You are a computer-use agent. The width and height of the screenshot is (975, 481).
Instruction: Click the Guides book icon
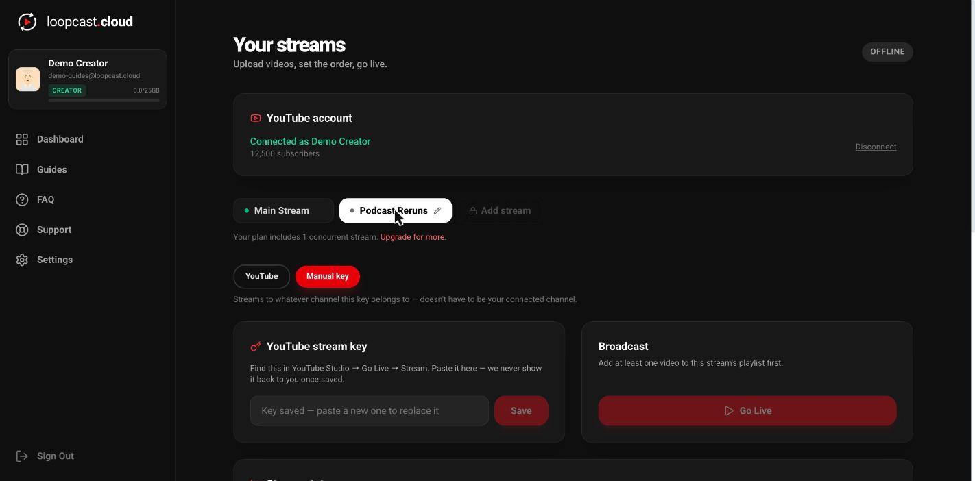tap(22, 169)
